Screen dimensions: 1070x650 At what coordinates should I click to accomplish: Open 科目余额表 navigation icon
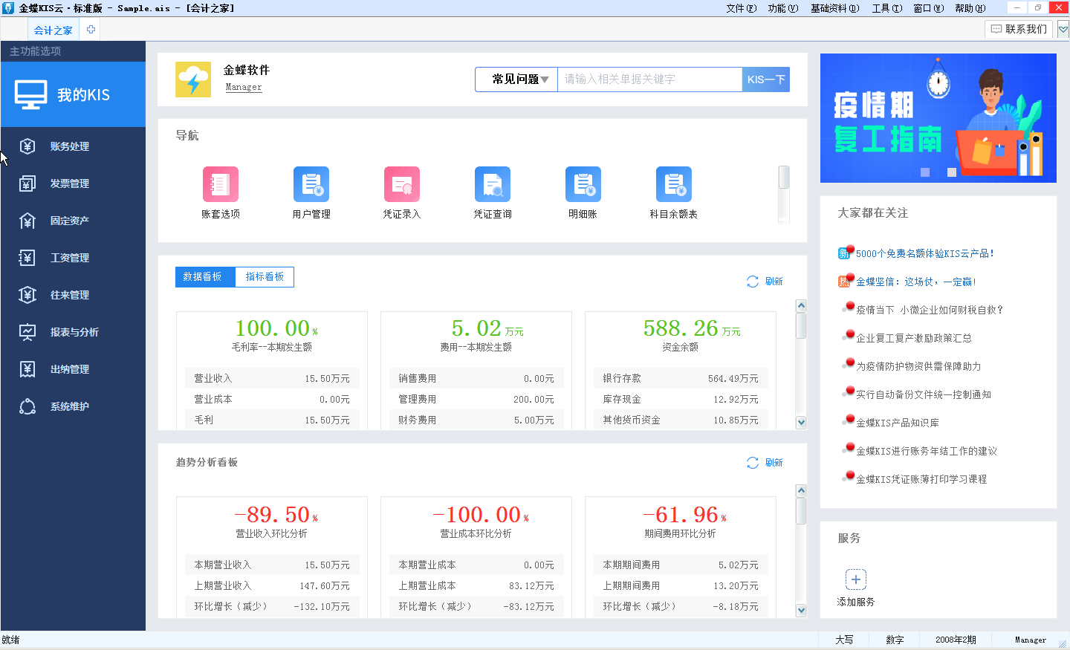[674, 184]
